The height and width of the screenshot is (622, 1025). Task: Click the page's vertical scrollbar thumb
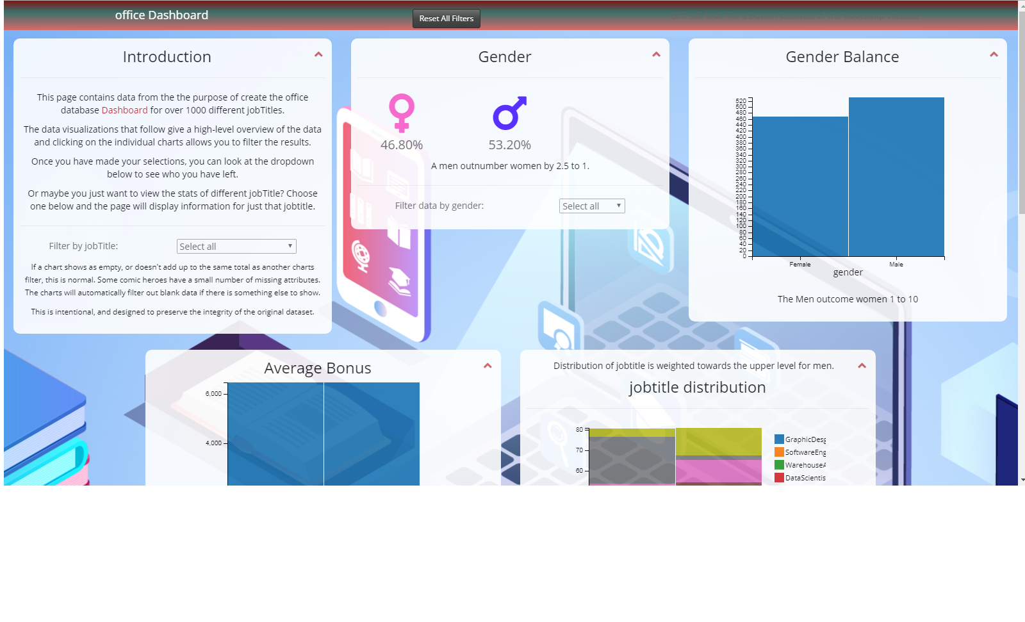[x=1022, y=112]
